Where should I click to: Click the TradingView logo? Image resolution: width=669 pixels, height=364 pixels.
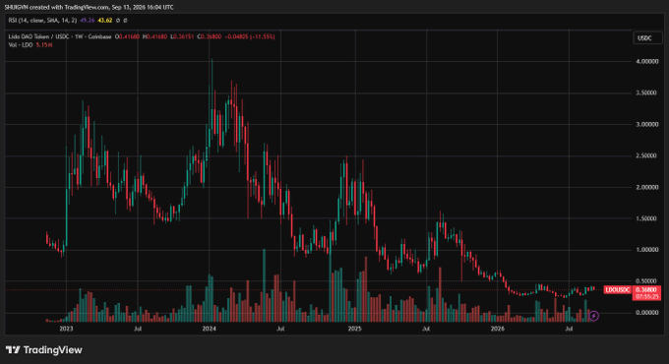click(x=44, y=350)
